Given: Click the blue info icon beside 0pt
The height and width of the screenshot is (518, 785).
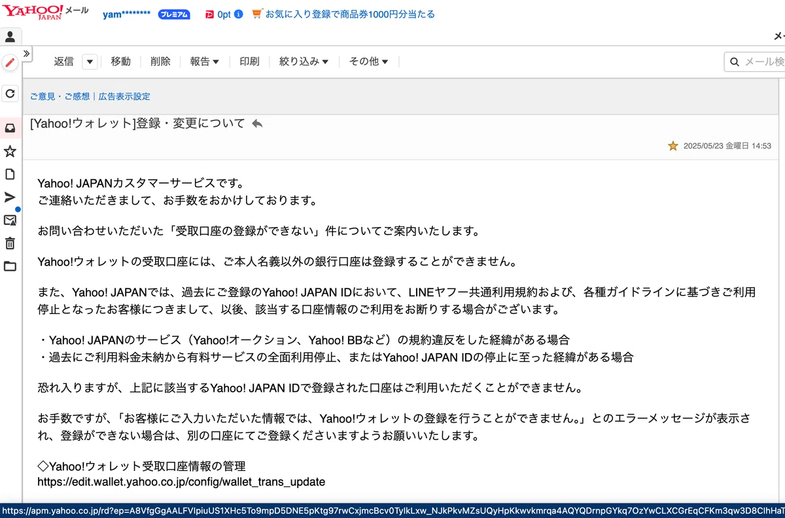Looking at the screenshot, I should pyautogui.click(x=238, y=14).
